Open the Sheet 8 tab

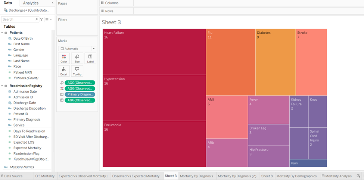pos(267,176)
